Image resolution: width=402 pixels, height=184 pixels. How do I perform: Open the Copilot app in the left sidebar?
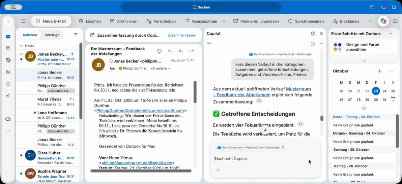point(8,60)
